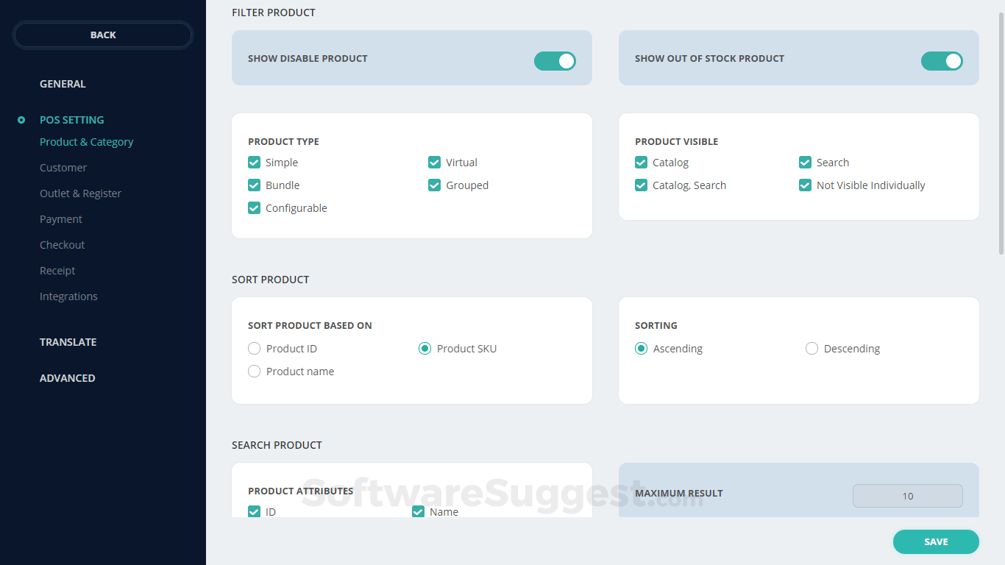Open the Customer settings page
1005x565 pixels.
[63, 168]
